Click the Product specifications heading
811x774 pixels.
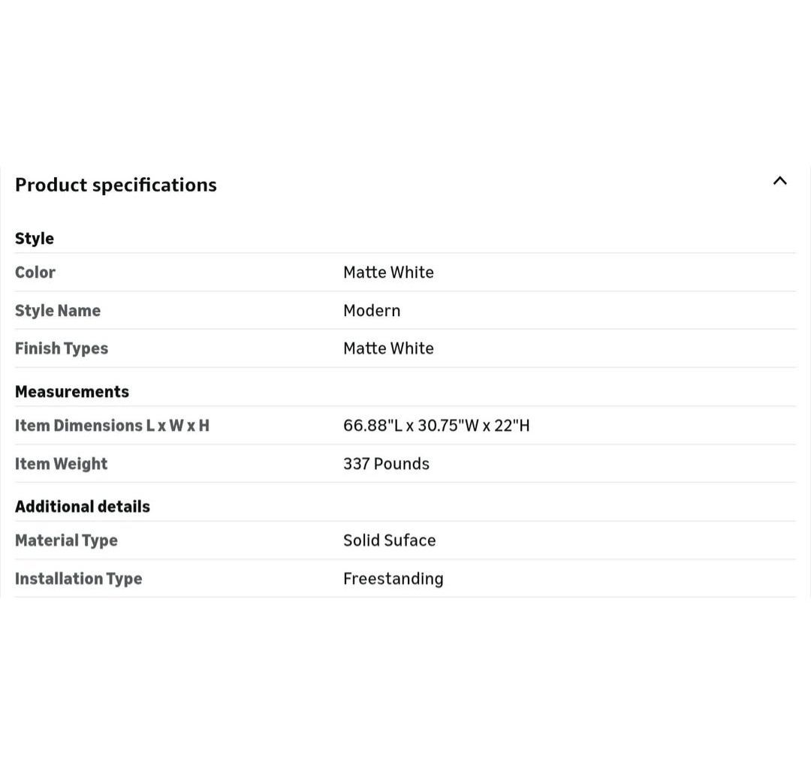116,185
